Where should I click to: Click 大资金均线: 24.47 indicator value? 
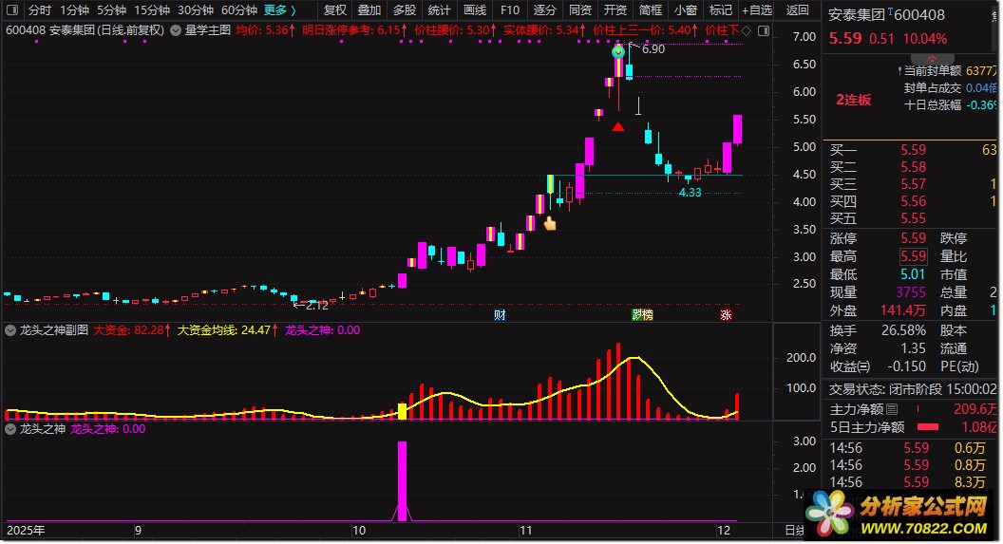tap(227, 330)
